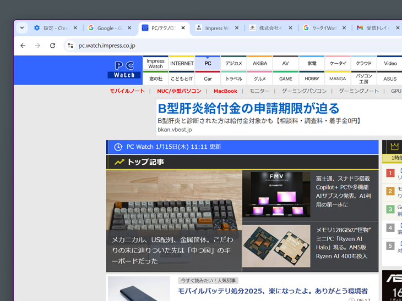Image resolution: width=402 pixels, height=301 pixels.
Task: Switch to the 株式会社 tab
Action: click(267, 28)
